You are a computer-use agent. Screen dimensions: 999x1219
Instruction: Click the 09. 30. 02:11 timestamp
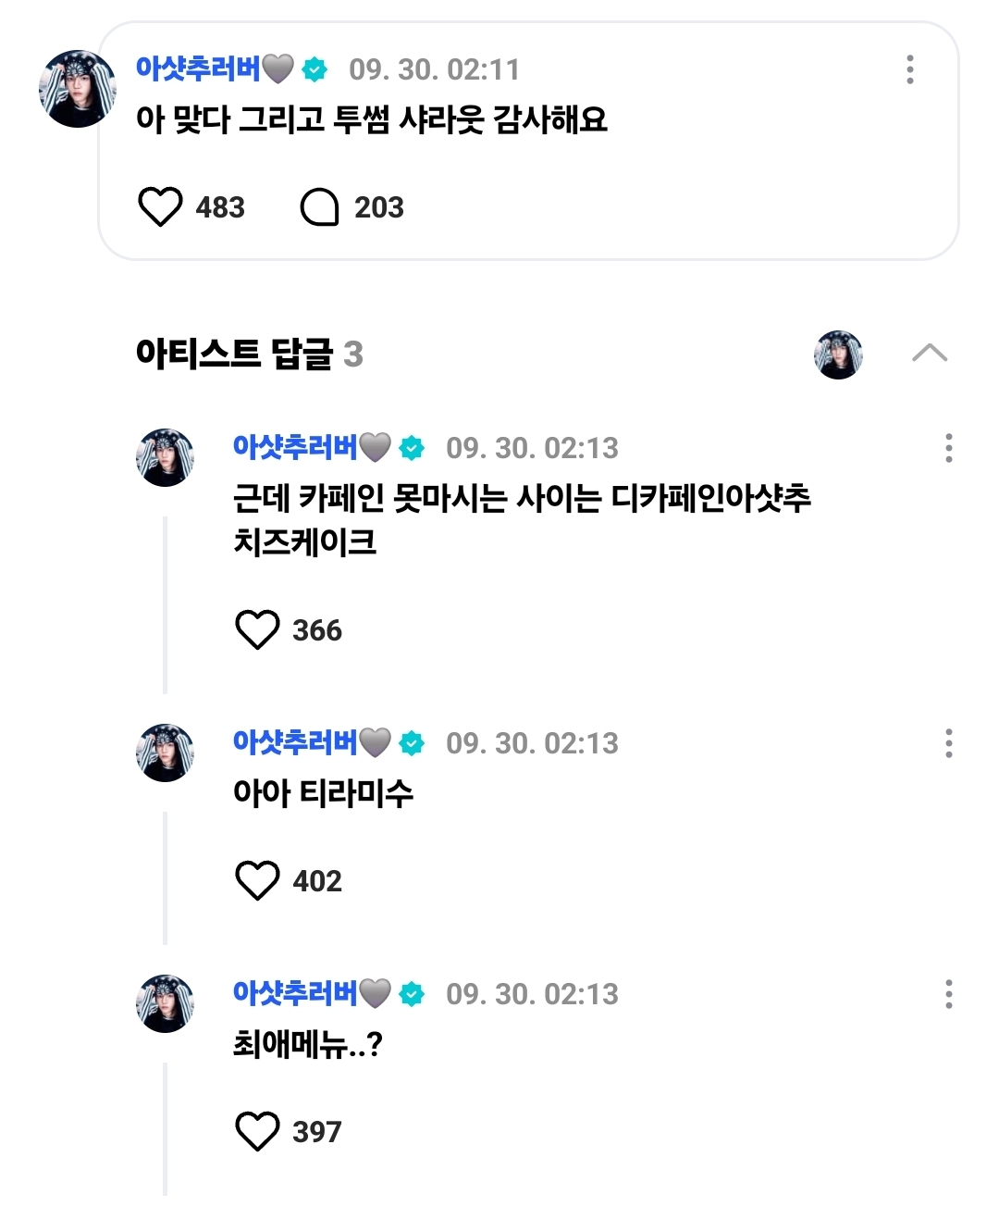click(434, 69)
